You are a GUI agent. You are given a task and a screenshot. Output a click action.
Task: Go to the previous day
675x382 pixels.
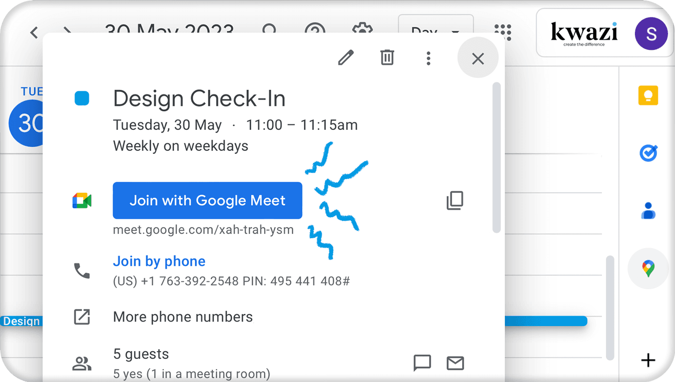[x=34, y=33]
